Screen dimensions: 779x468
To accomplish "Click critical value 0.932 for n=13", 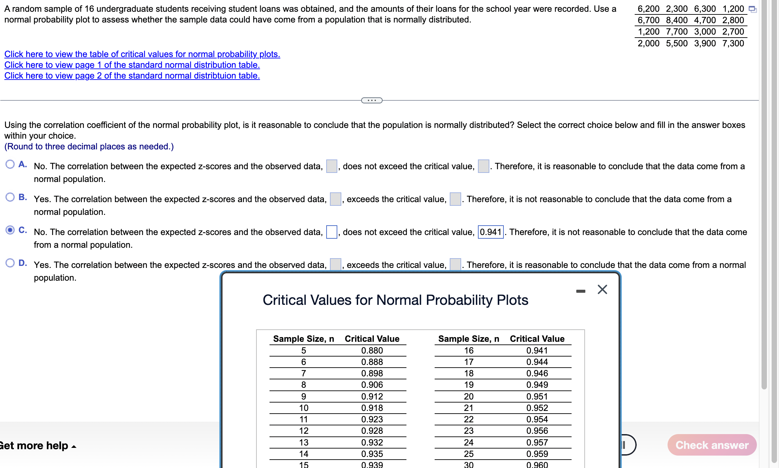I will point(372,442).
